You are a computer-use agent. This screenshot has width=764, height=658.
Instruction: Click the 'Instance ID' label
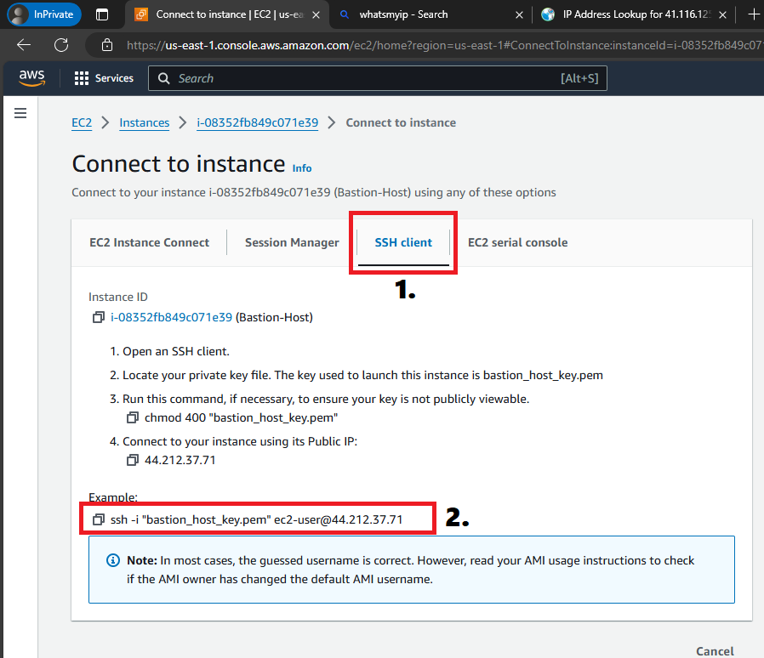[x=118, y=297]
